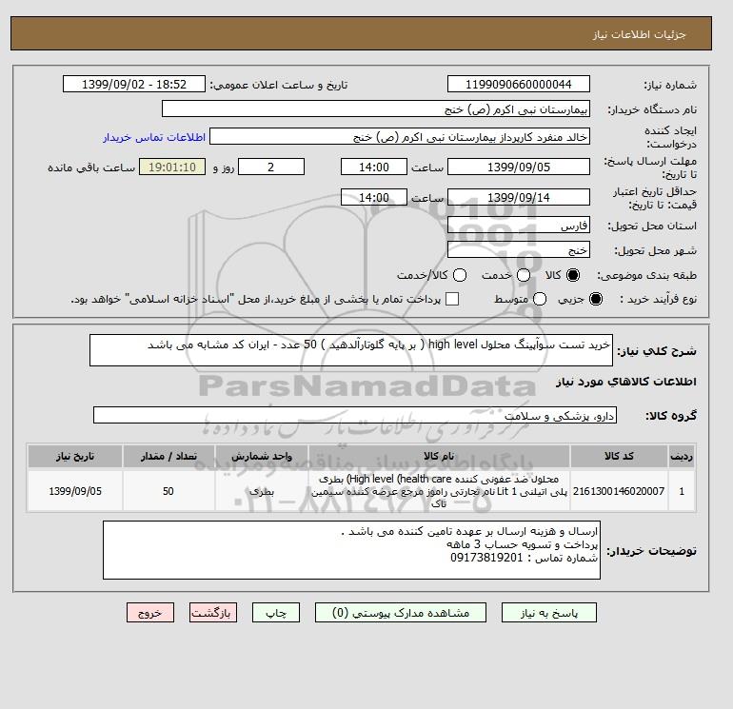Click نام کالا column header
Image resolution: width=733 pixels, height=709 pixels.
[439, 456]
